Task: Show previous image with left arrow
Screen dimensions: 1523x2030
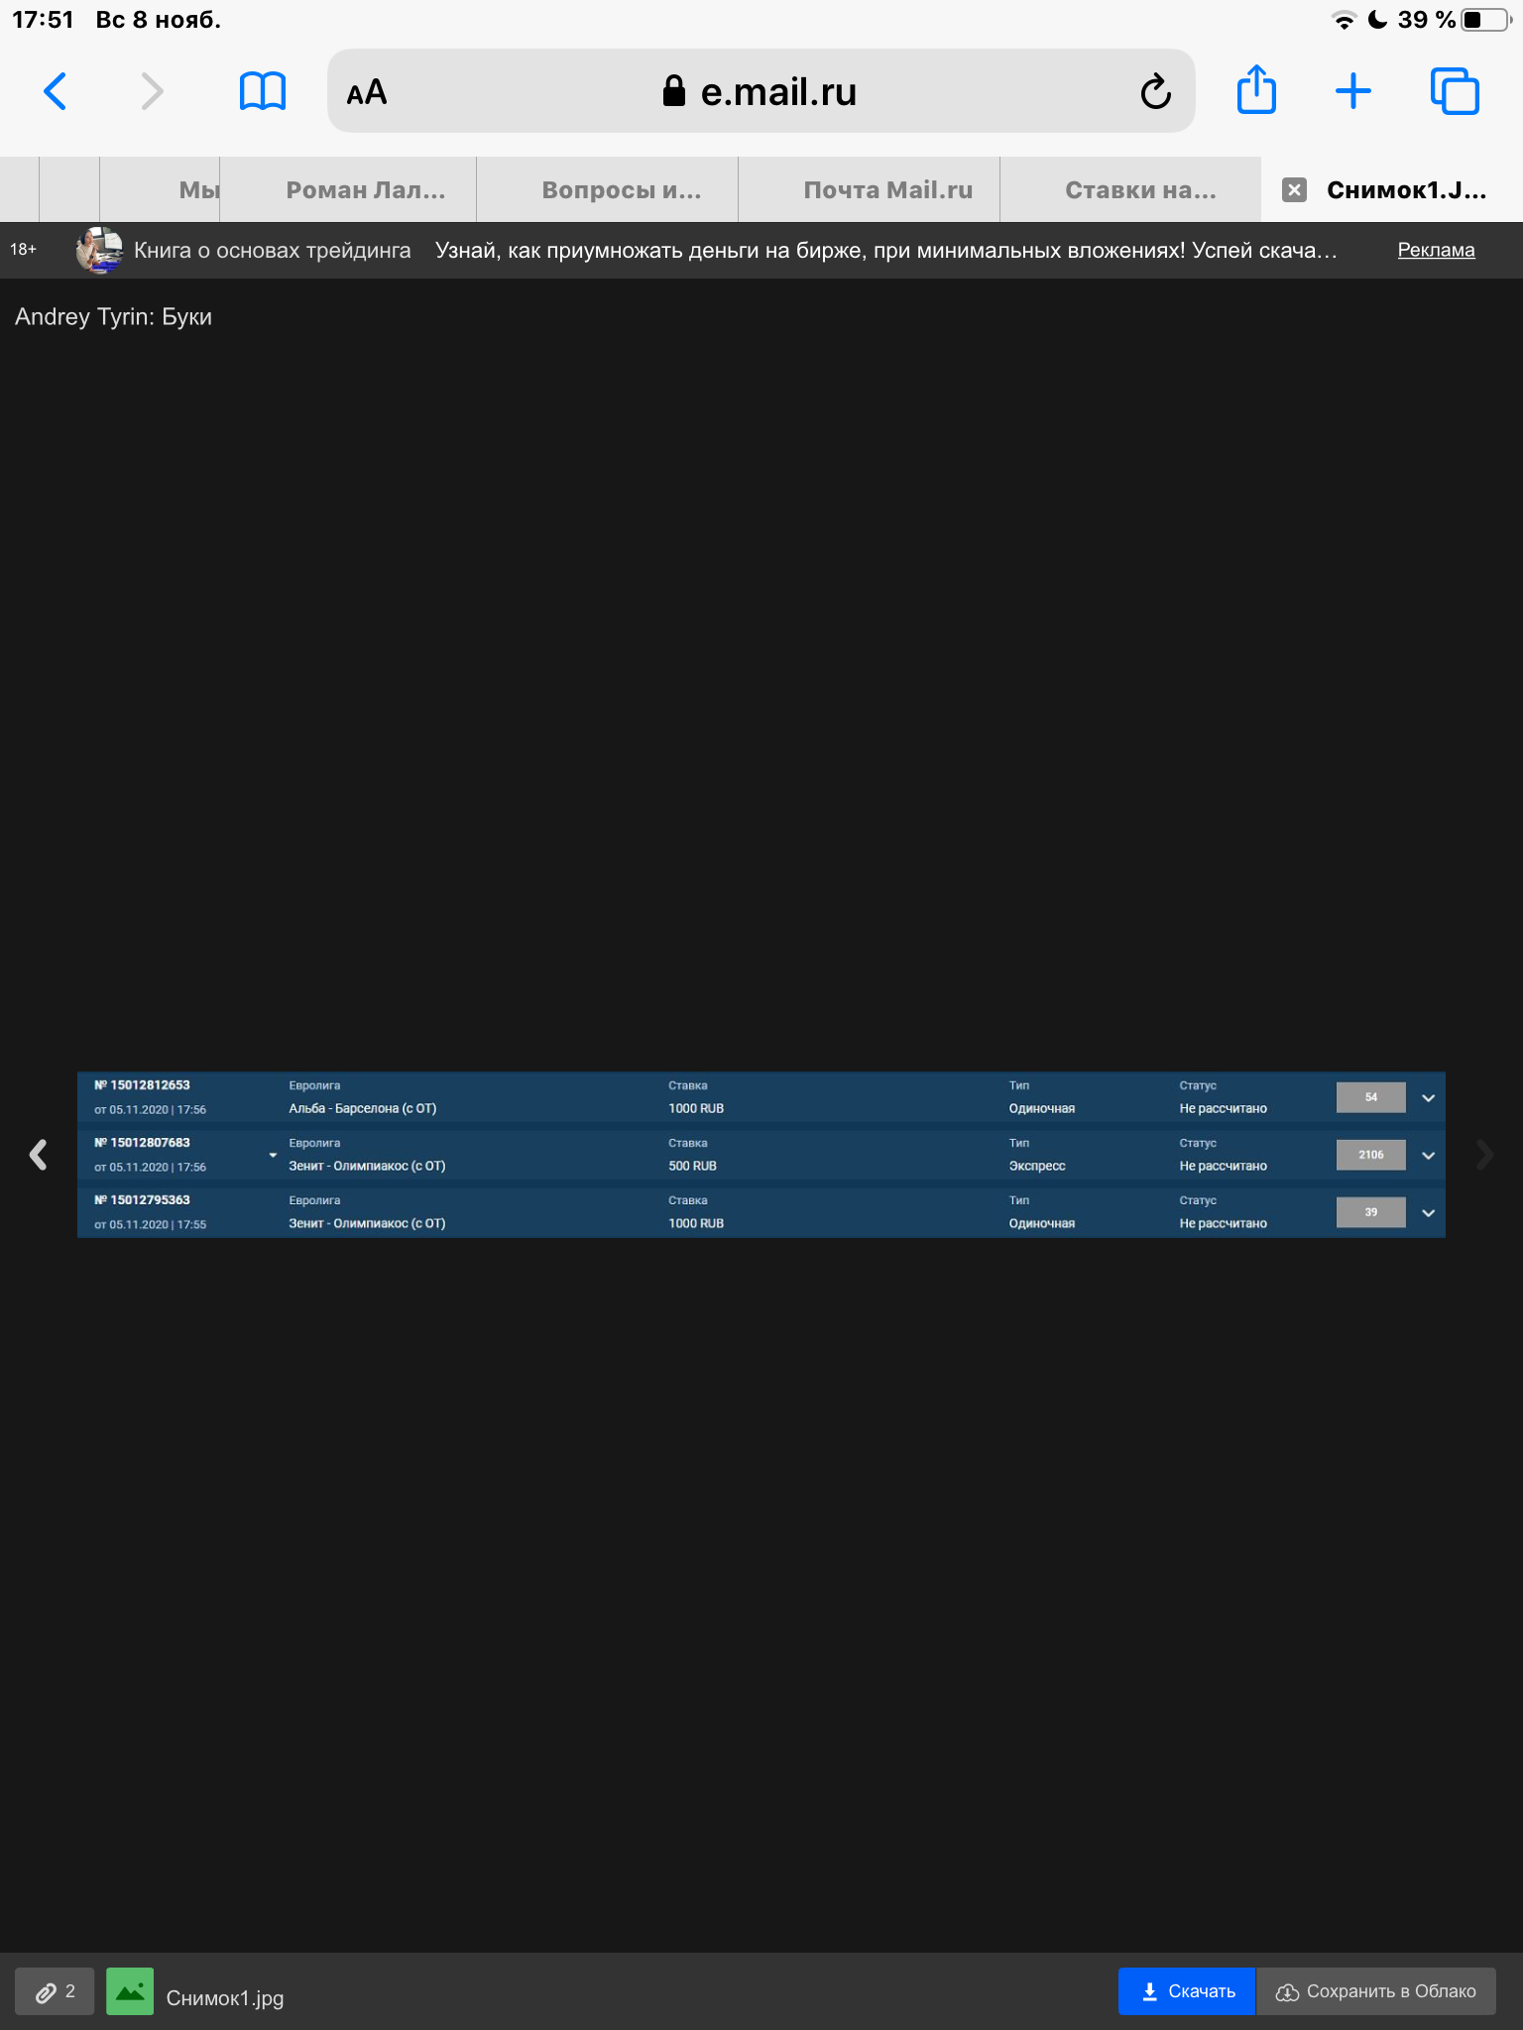Action: click(x=39, y=1155)
